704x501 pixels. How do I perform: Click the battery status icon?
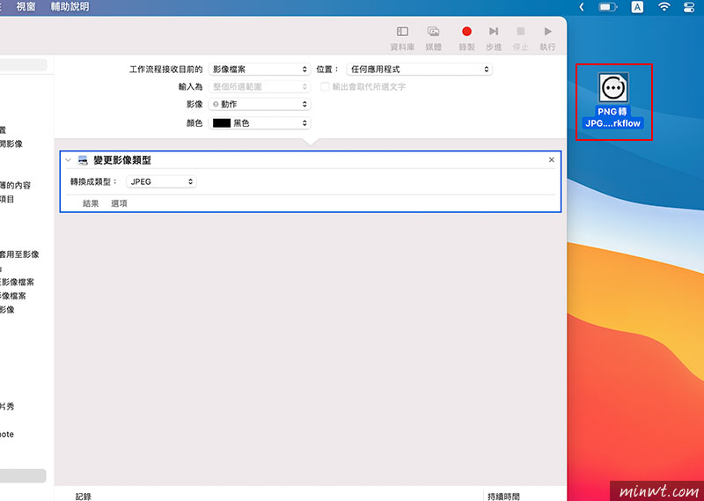pos(608,7)
